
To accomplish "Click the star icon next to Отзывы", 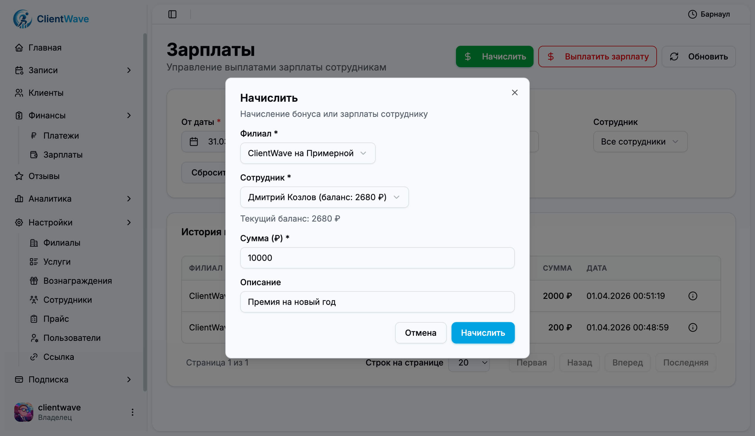I will [19, 176].
